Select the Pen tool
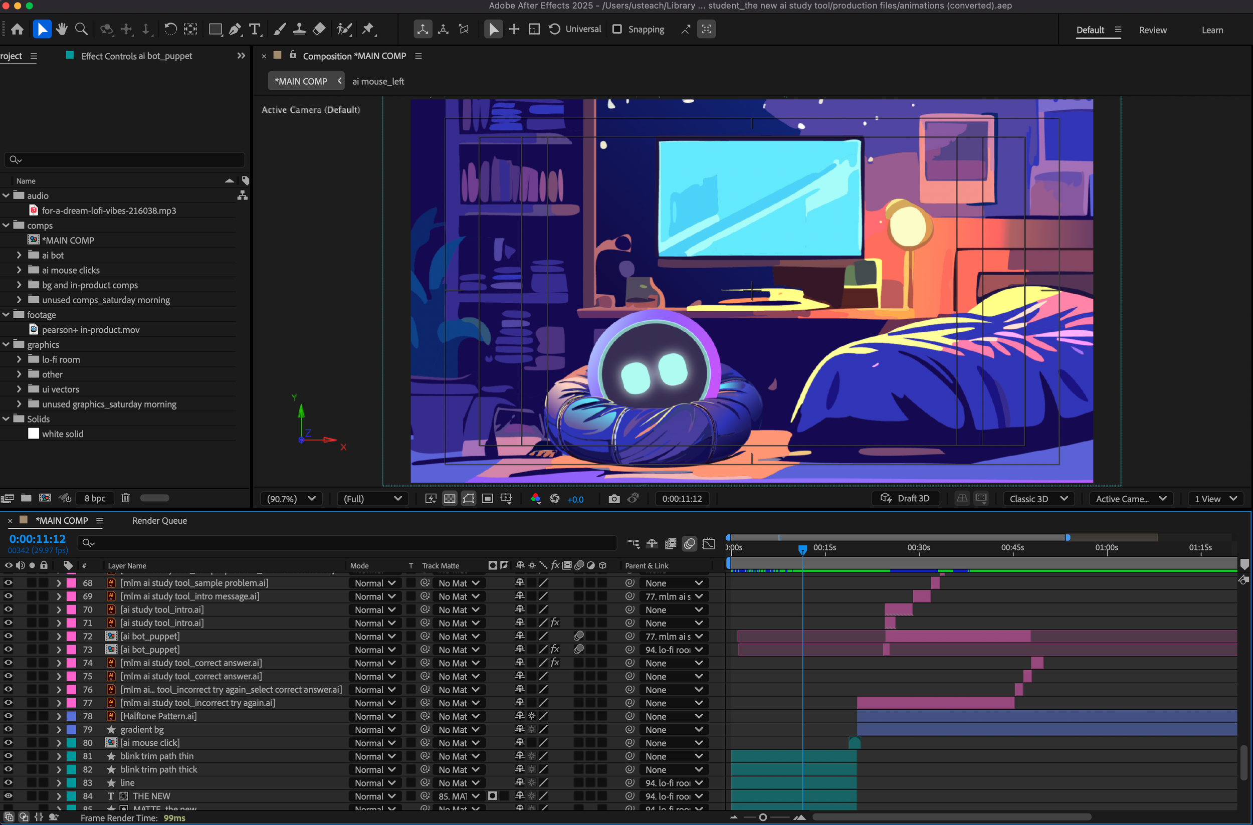This screenshot has height=825, width=1253. click(x=235, y=29)
